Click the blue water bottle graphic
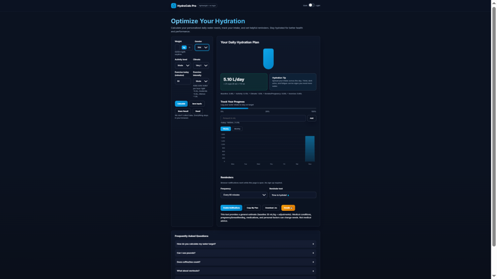Screen dimensions: 497x279 [268, 59]
